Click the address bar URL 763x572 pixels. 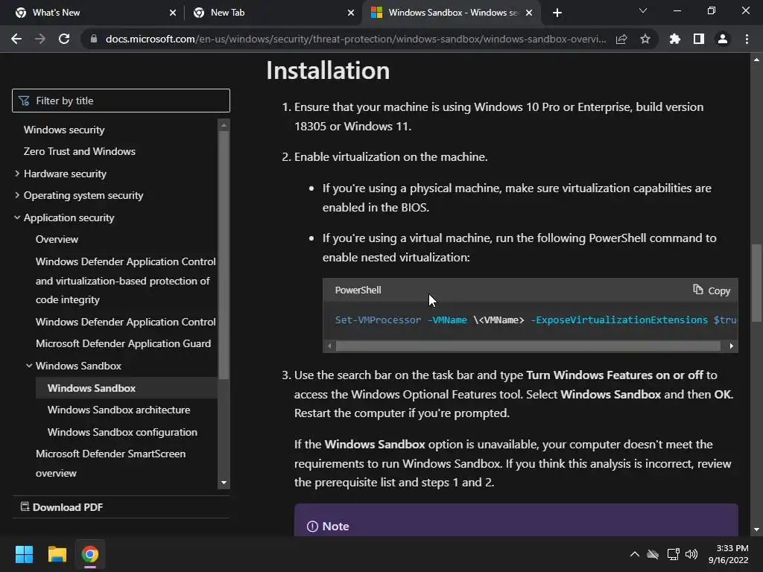[x=355, y=39]
